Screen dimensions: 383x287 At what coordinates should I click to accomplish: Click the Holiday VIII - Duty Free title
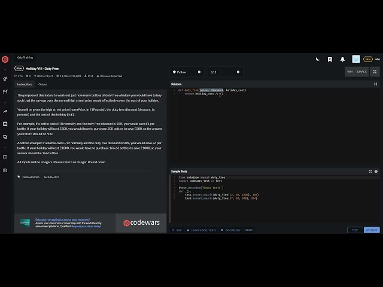click(42, 69)
